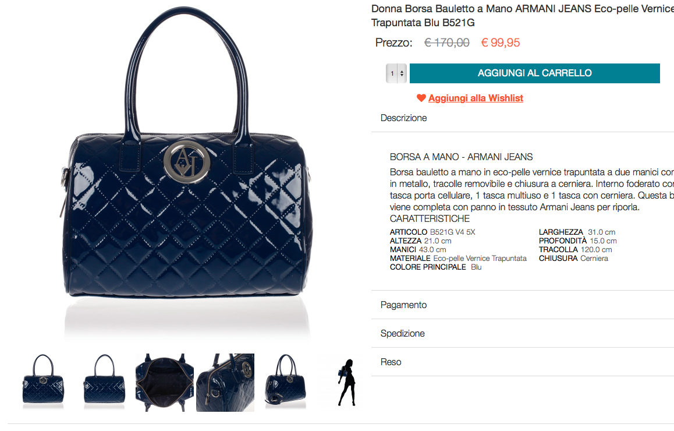Screen dimensions: 674x431
Task: Open the Aggiungi alla Wishlist link
Action: [476, 98]
